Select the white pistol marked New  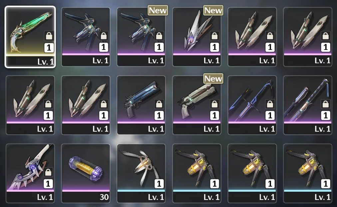[x=197, y=105]
